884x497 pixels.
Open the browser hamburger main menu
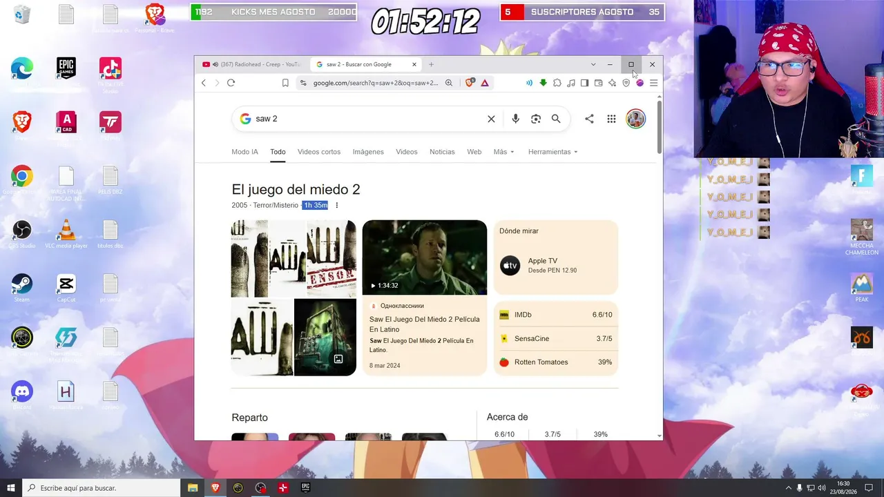pos(653,83)
